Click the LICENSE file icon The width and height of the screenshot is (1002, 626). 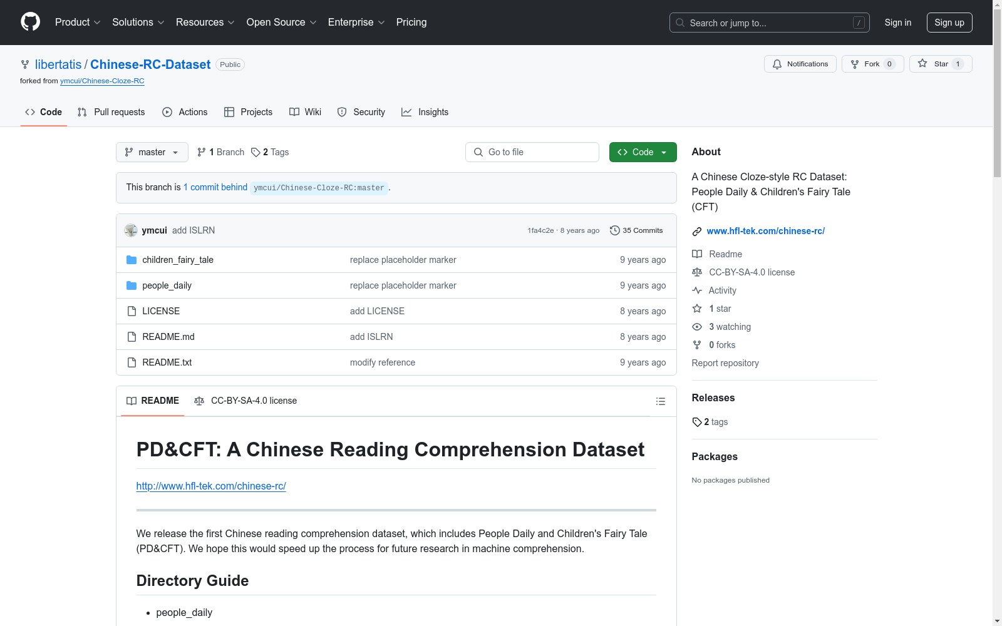tap(132, 311)
